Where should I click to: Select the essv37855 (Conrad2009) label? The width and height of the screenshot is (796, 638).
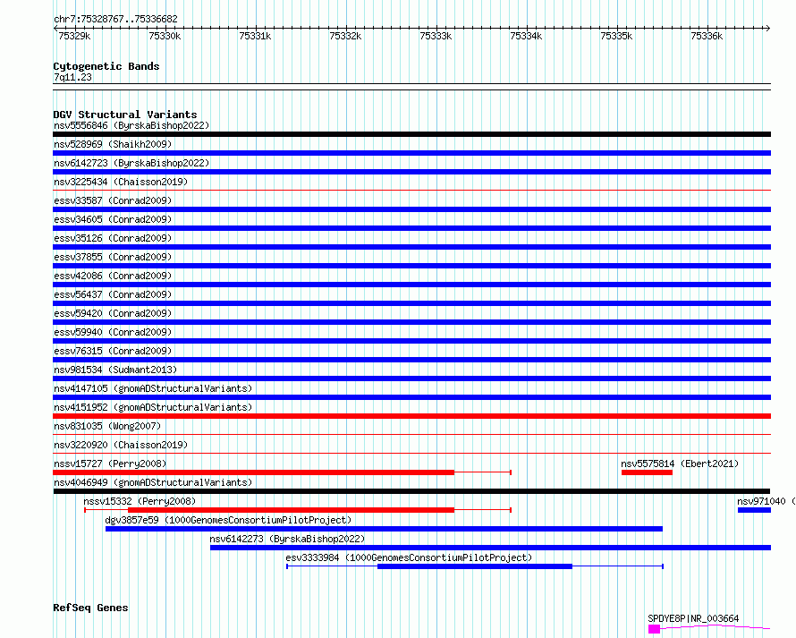point(113,257)
